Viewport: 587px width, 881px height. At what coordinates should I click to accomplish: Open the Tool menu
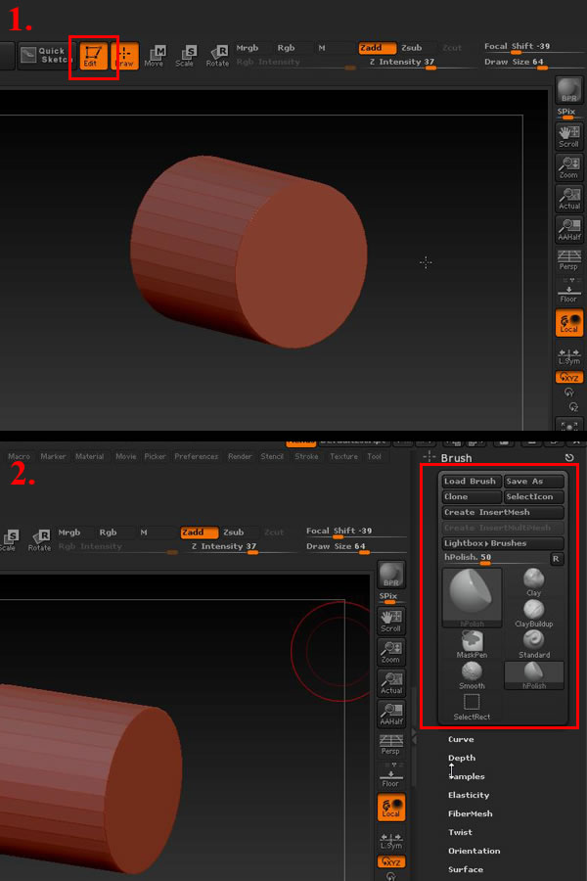point(374,457)
